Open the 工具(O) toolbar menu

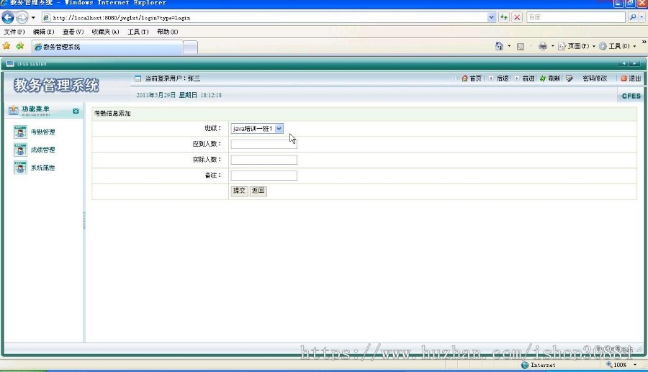(618, 46)
